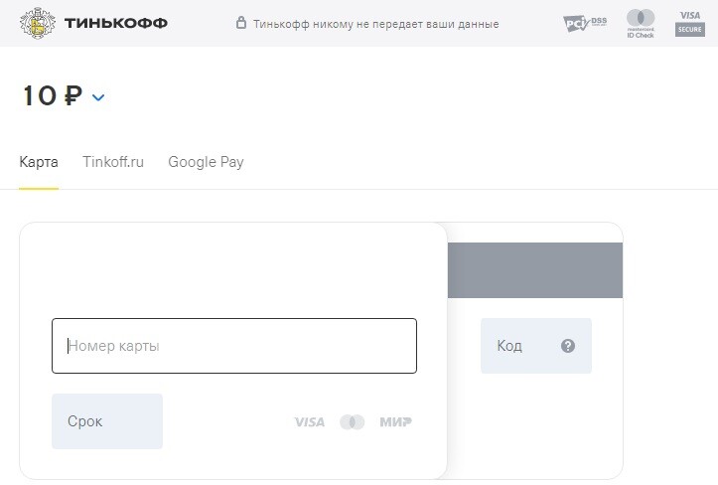Click the Mastercard ID Check badge
The height and width of the screenshot is (485, 718).
click(641, 24)
